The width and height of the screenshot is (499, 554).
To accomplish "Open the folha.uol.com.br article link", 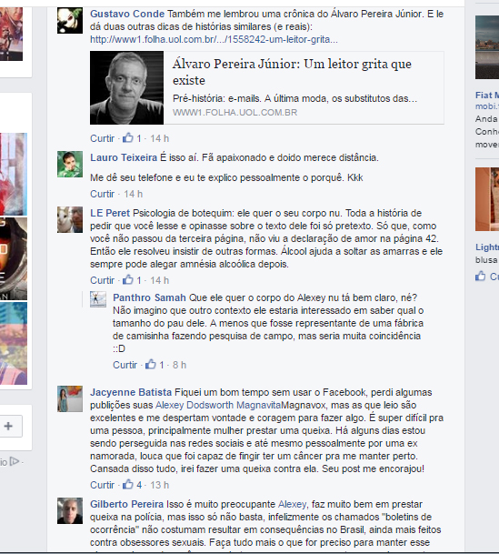I will pyautogui.click(x=214, y=39).
